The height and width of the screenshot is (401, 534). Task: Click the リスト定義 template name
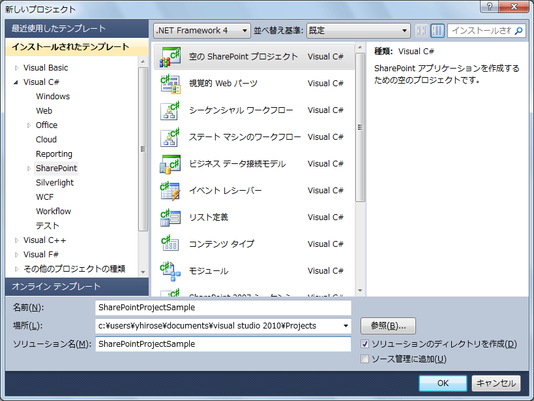[x=209, y=217]
